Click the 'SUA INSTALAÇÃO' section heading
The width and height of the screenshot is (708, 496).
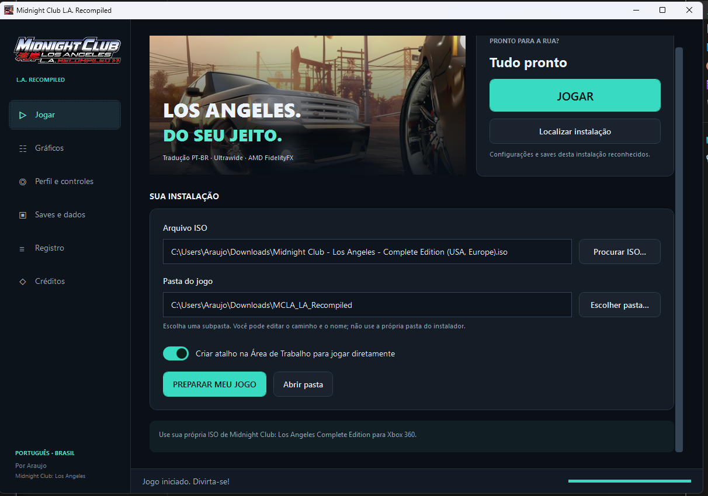tap(184, 196)
